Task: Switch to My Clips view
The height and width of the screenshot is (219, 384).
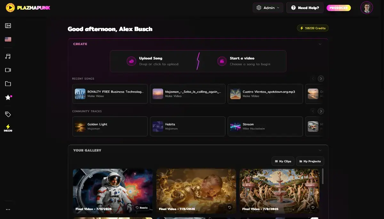Action: pos(283,161)
